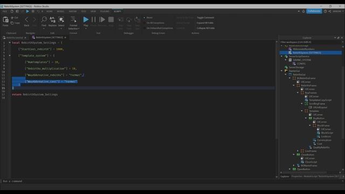This screenshot has width=345, height=194.
Task: Click the help question mark icon
Action: [325, 11]
